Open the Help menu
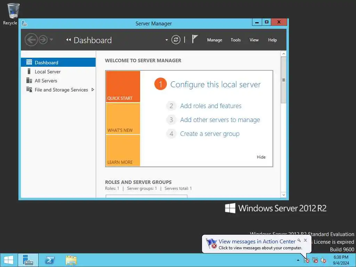The width and height of the screenshot is (356, 267). tap(273, 40)
